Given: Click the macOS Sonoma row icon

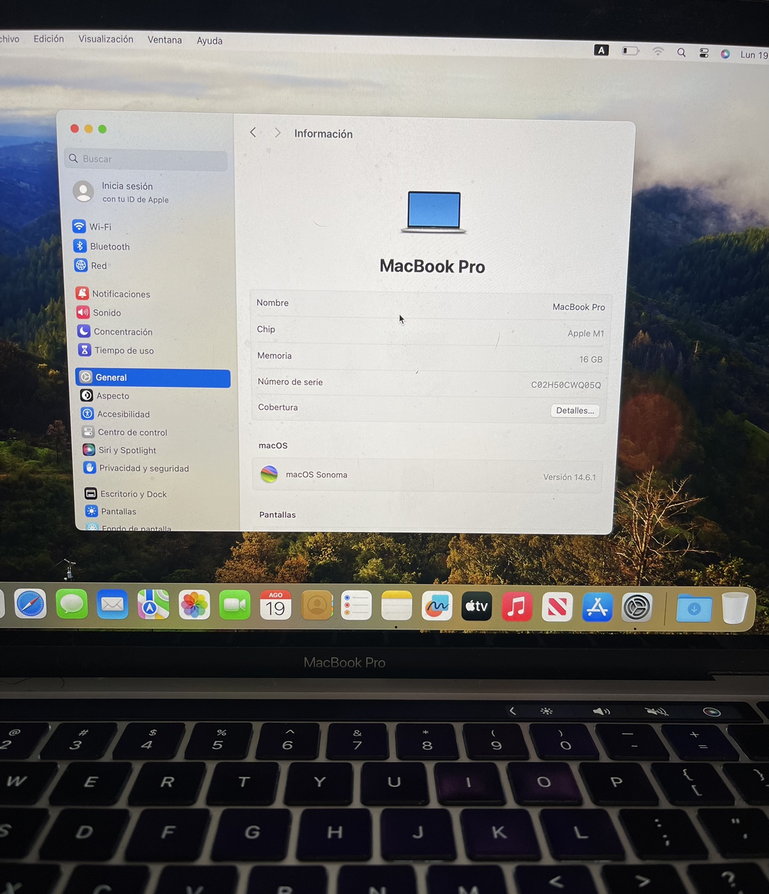Looking at the screenshot, I should pos(269,474).
